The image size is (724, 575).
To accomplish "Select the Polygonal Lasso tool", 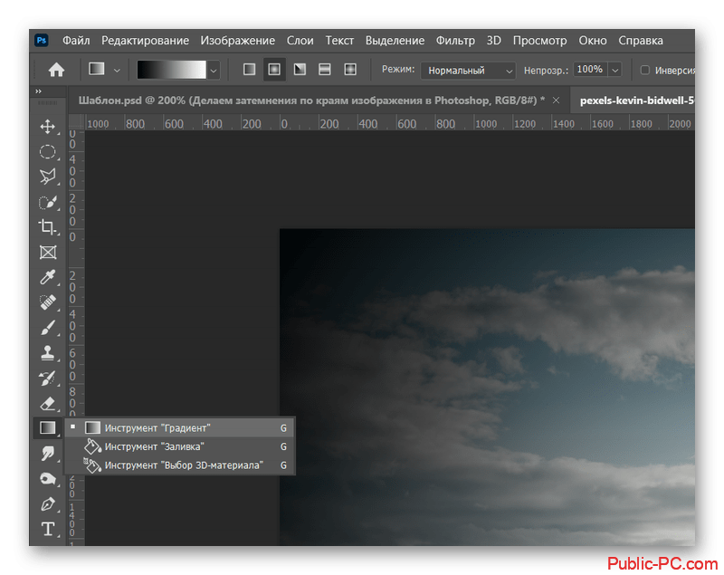I will click(47, 177).
